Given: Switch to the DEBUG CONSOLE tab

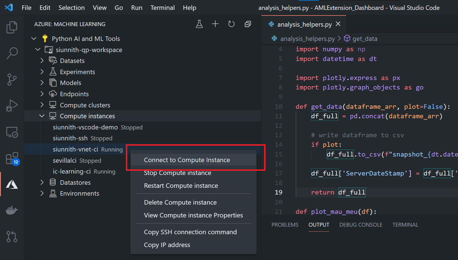Looking at the screenshot, I should coord(361,225).
